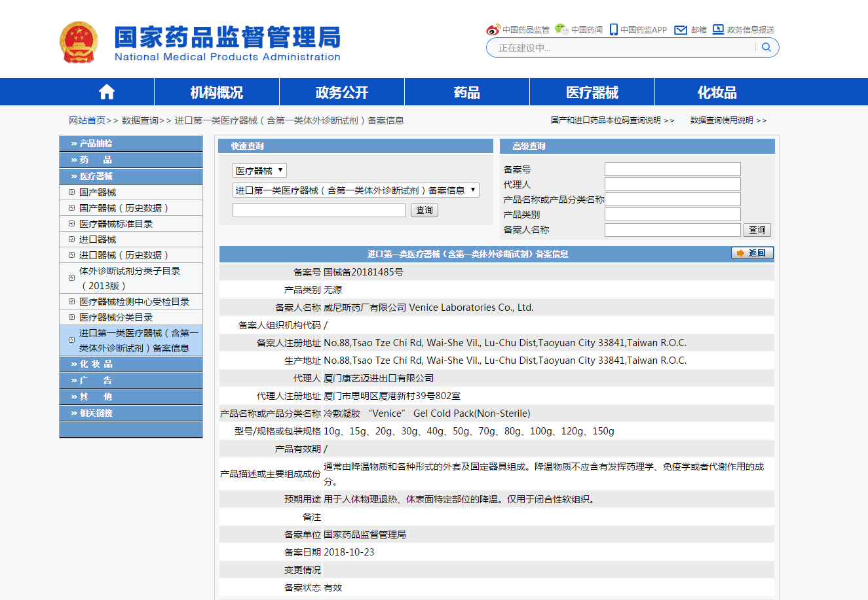
Task: Click the advanced search 查询 button
Action: [x=757, y=230]
